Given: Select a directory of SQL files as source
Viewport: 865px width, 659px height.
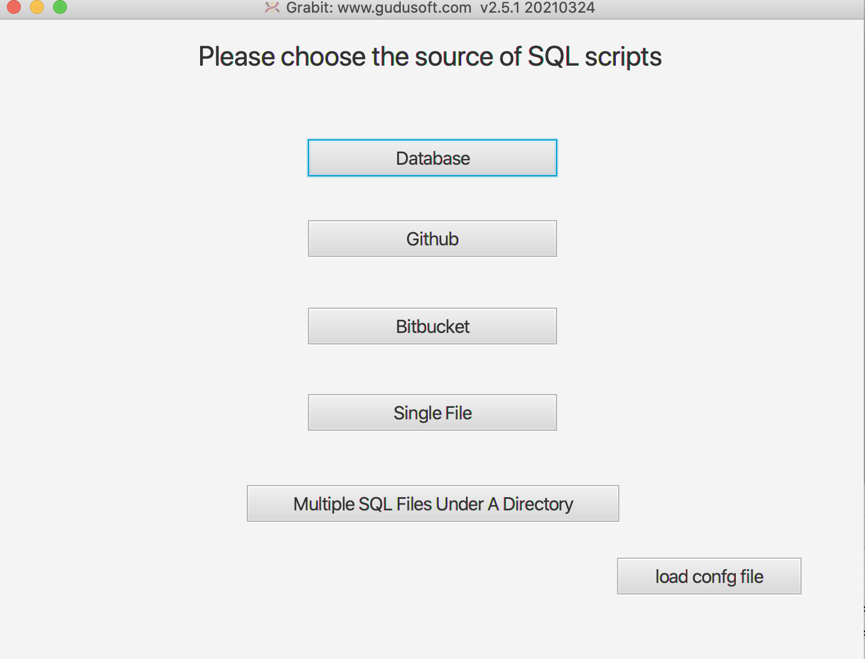Looking at the screenshot, I should [x=432, y=503].
